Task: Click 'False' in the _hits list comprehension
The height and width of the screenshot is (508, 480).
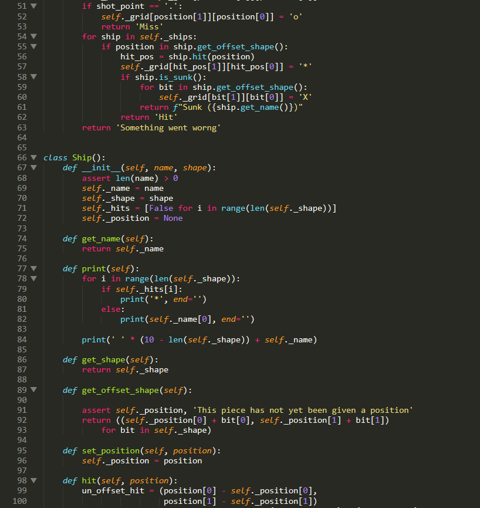Action: 161,208
